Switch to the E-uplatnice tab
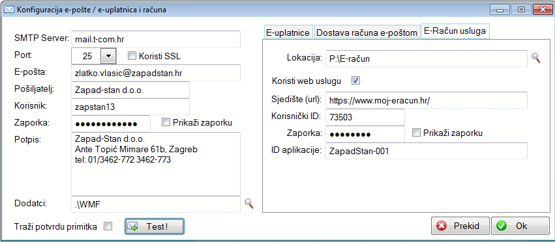 pyautogui.click(x=288, y=33)
